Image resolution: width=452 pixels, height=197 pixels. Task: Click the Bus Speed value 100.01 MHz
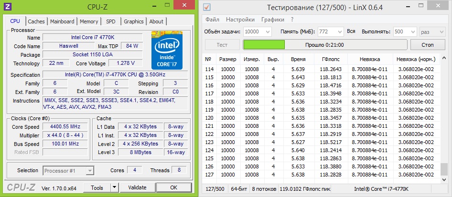65,144
